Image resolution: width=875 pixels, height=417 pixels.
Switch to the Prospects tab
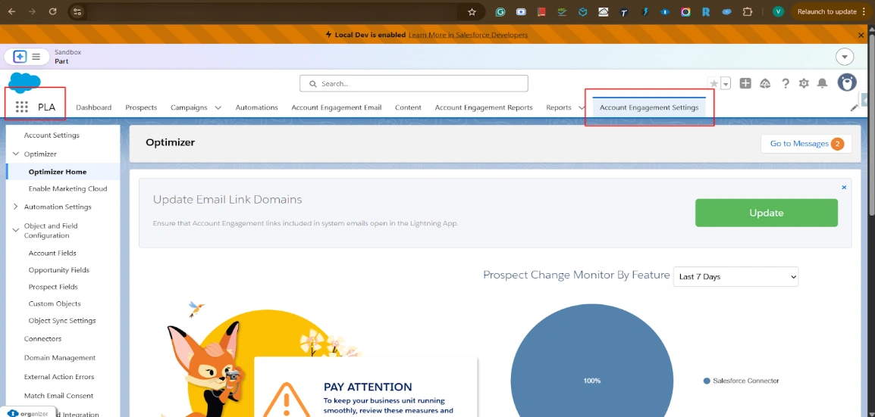pyautogui.click(x=141, y=107)
